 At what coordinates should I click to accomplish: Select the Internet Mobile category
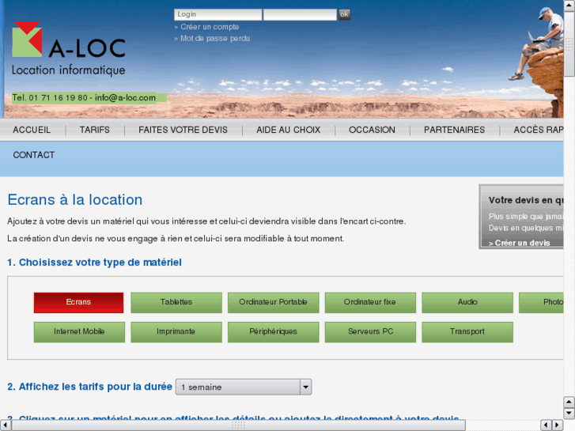click(x=79, y=332)
